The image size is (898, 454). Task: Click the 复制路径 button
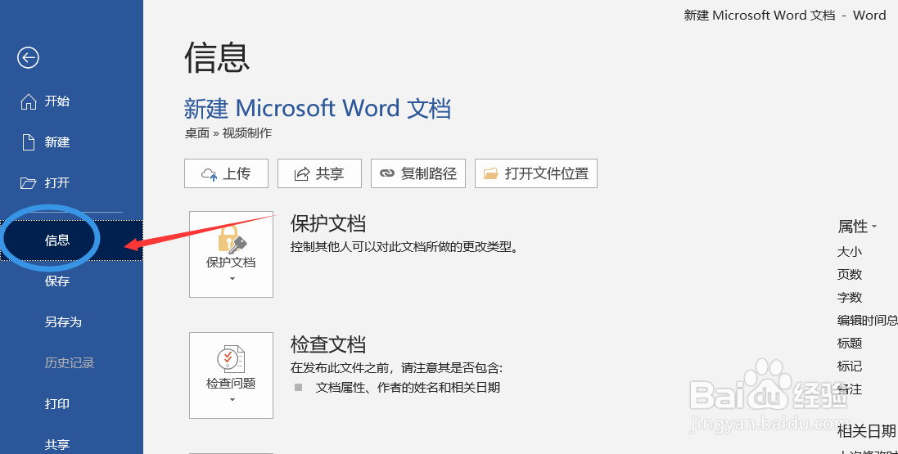(418, 173)
